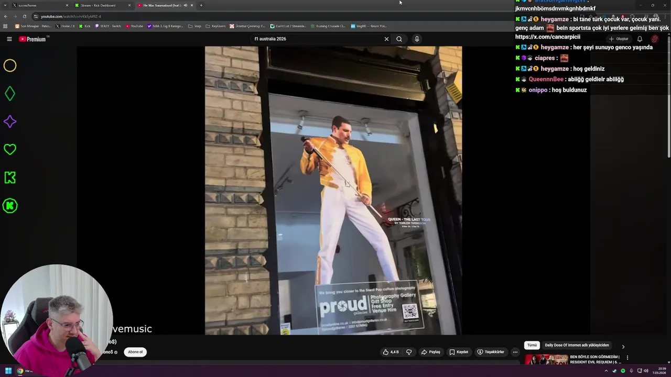Clear the YouTube search box text
The image size is (671, 377).
tap(386, 39)
